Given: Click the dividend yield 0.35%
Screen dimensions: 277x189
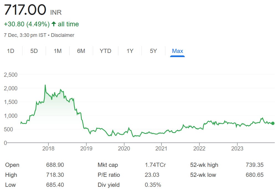Looking at the screenshot, I should click(x=153, y=185).
